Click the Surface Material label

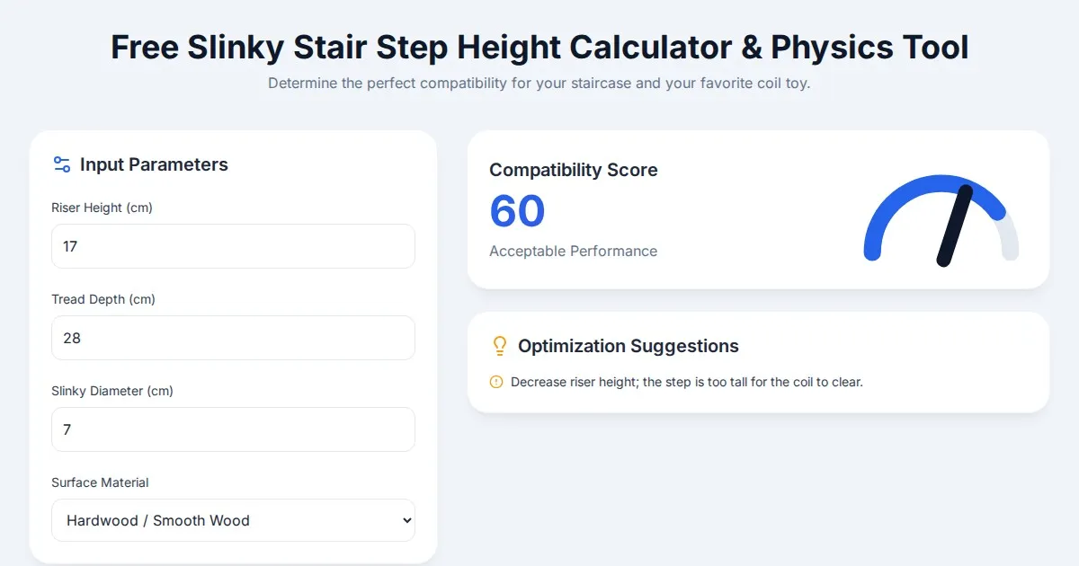[x=100, y=482]
